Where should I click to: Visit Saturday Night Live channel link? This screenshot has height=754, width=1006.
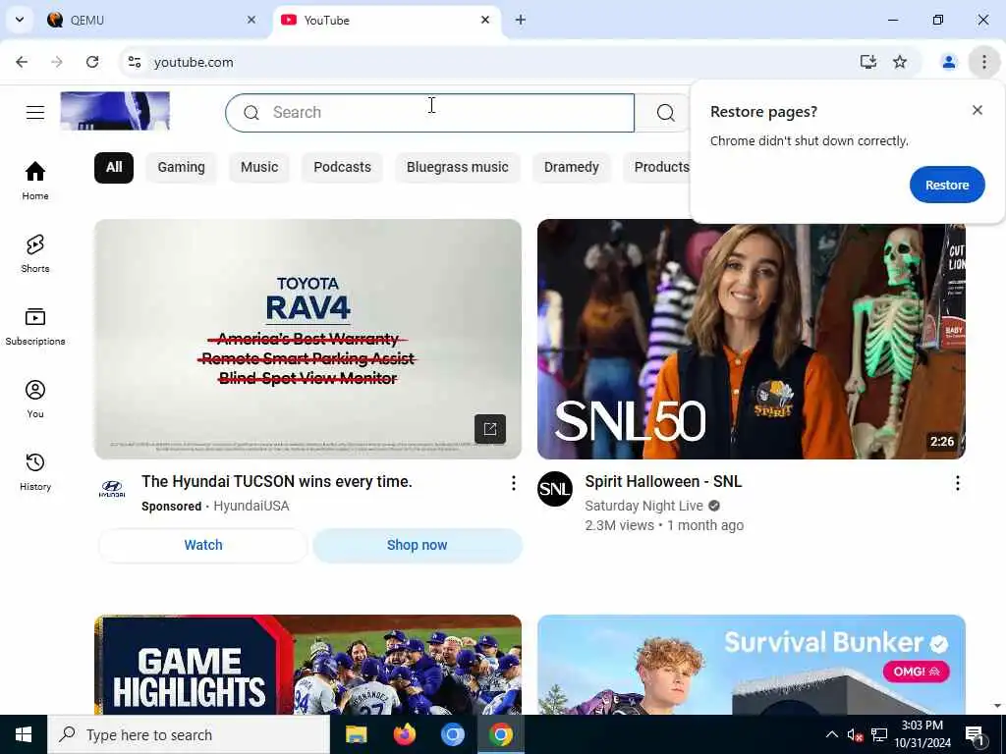pos(644,506)
